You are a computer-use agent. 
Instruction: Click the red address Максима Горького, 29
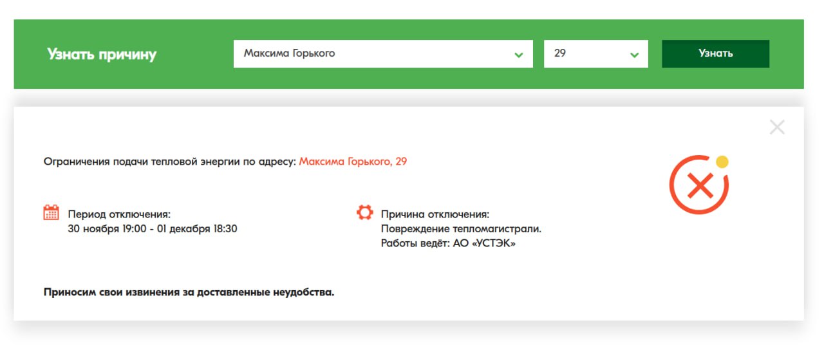click(353, 161)
